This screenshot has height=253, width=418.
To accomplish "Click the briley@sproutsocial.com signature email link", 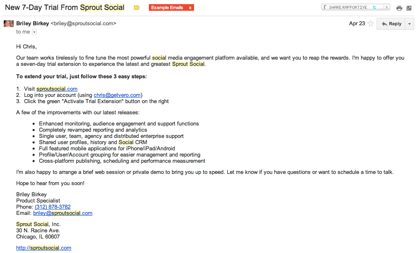I will (x=63, y=213).
